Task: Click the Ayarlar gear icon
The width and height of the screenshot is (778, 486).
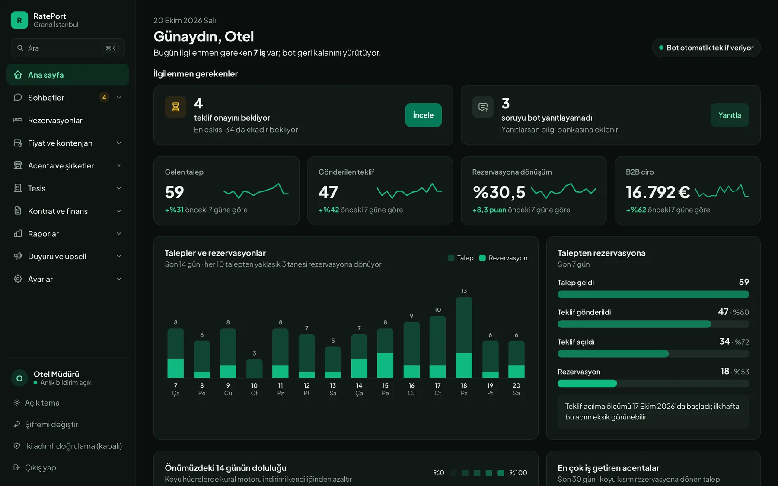Action: (x=18, y=279)
